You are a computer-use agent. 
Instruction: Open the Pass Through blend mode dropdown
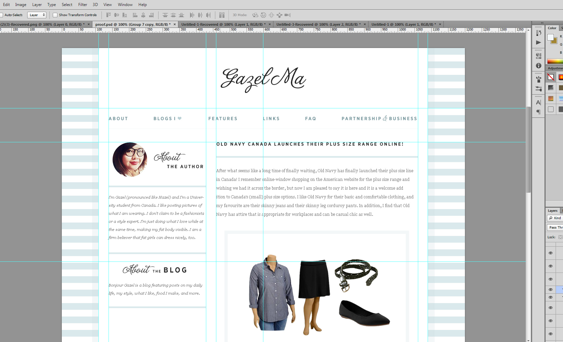pos(555,228)
